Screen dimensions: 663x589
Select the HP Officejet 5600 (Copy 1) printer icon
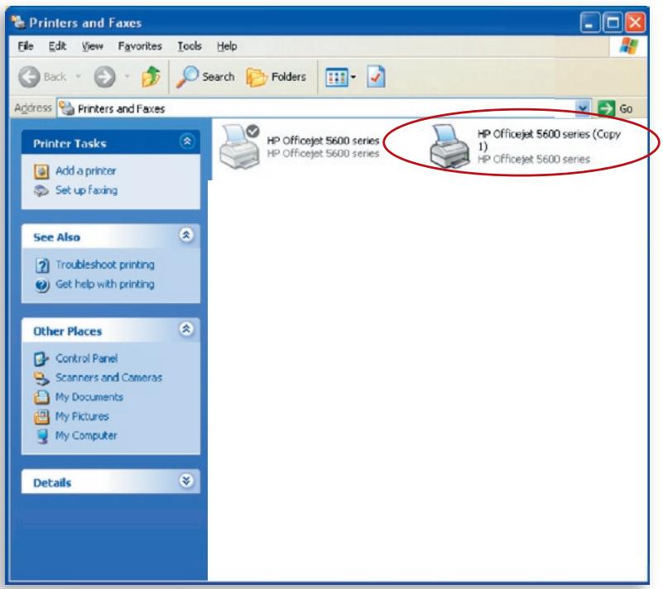(x=449, y=146)
